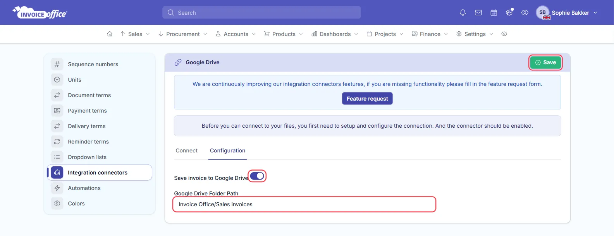The height and width of the screenshot is (236, 614).
Task: Click the Feature request button
Action: coord(367,99)
